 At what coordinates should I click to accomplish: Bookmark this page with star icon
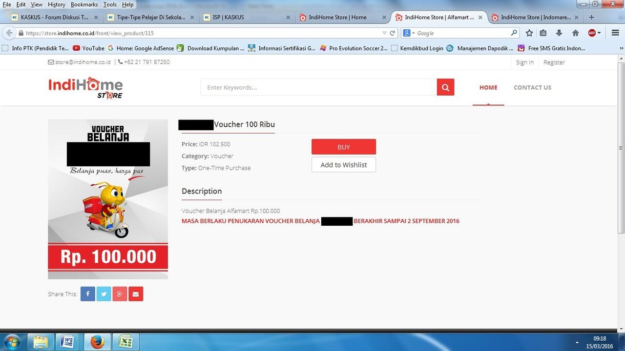click(529, 33)
